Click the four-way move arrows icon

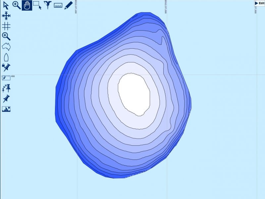coord(6,16)
